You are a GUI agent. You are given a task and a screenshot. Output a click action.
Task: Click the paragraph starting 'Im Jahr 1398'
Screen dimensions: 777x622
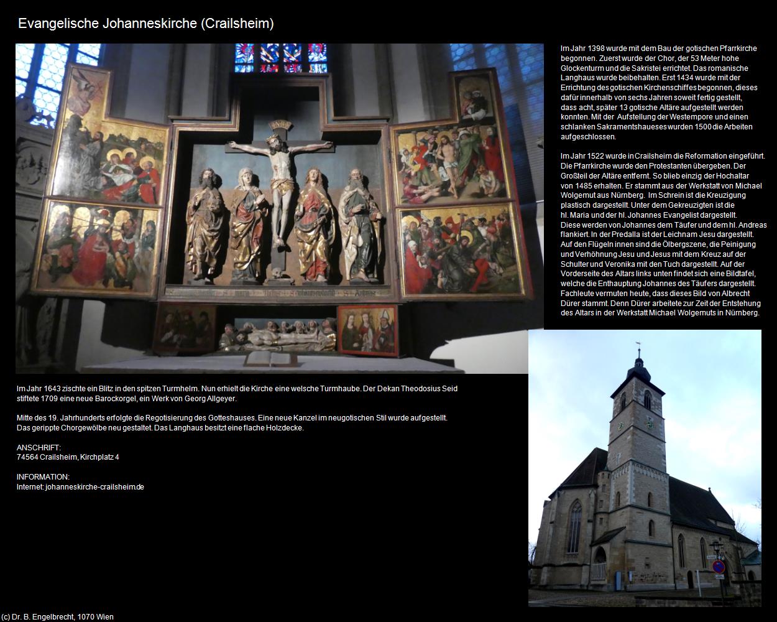pos(659,93)
